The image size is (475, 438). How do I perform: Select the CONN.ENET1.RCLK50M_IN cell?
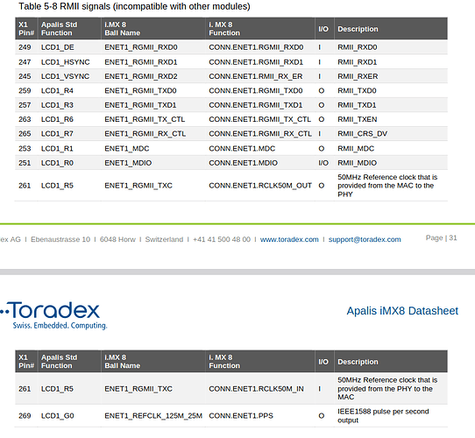(256, 389)
